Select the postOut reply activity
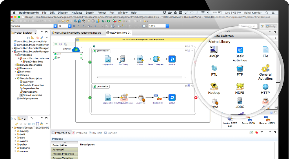 172,59
